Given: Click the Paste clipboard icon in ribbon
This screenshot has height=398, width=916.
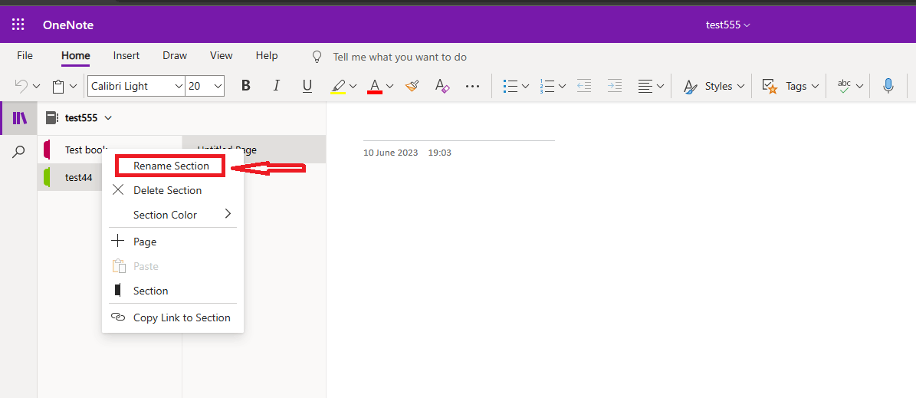Looking at the screenshot, I should 57,87.
